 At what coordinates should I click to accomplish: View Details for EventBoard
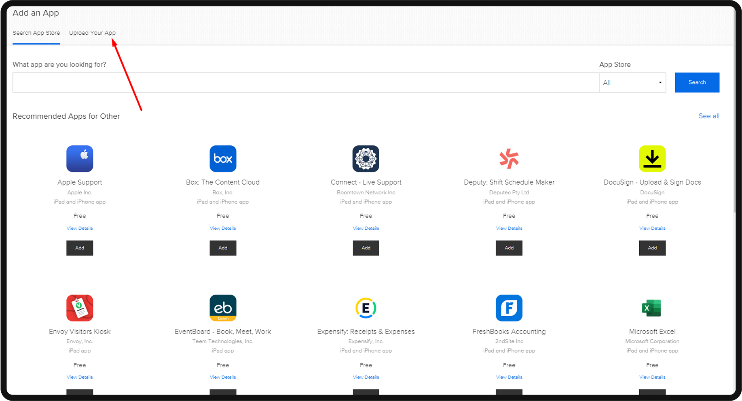tap(223, 378)
